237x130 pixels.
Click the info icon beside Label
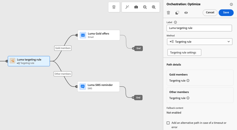pos(175,22)
